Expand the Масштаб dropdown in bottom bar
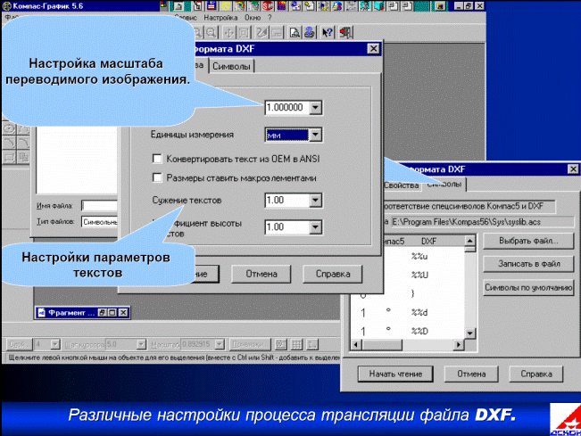 [x=220, y=344]
